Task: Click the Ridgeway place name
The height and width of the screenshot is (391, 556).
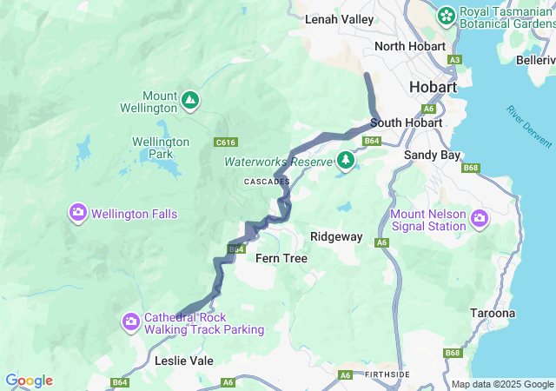Action: click(336, 237)
